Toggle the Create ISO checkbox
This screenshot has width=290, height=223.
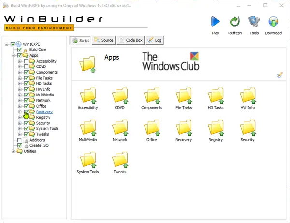click(20, 145)
